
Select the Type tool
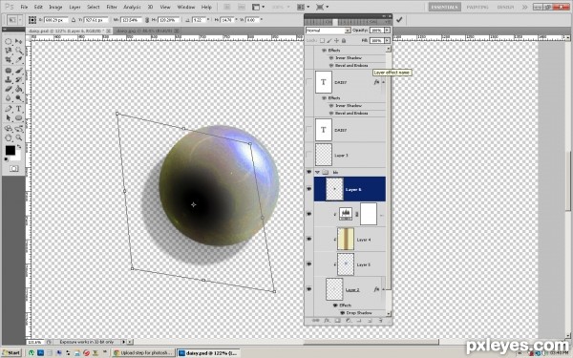19,109
